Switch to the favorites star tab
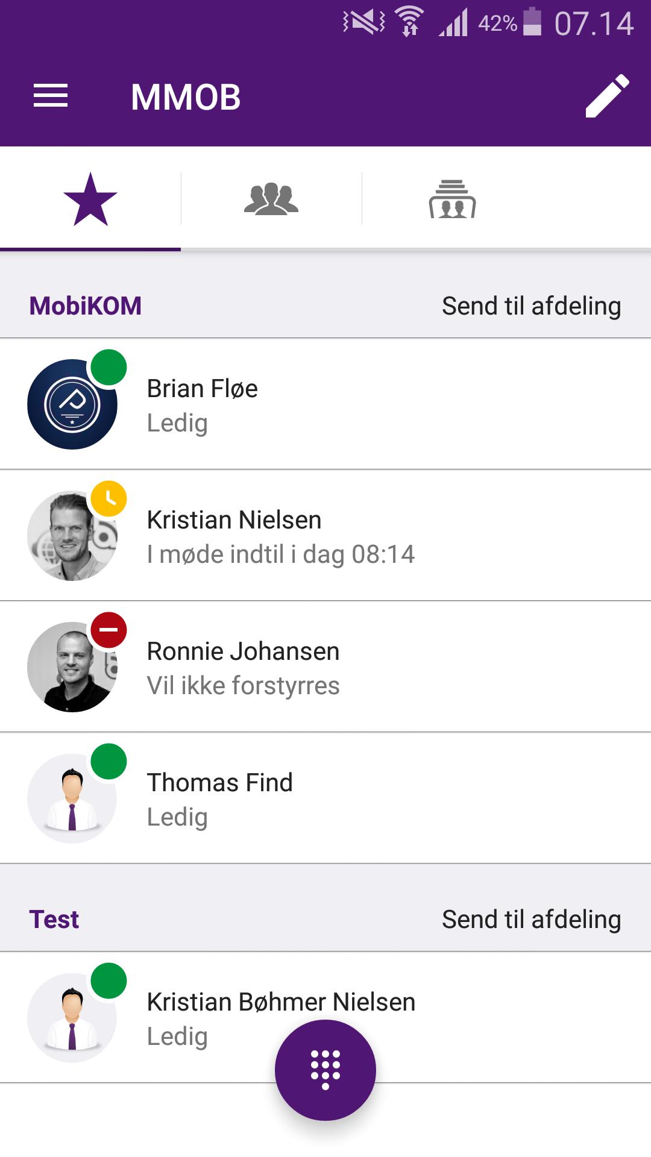The width and height of the screenshot is (651, 1157). [x=90, y=199]
